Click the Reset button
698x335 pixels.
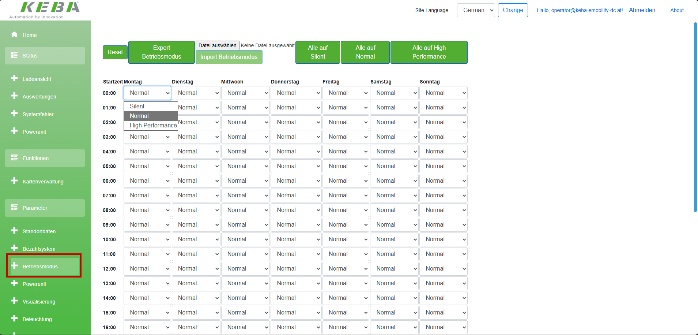[115, 52]
